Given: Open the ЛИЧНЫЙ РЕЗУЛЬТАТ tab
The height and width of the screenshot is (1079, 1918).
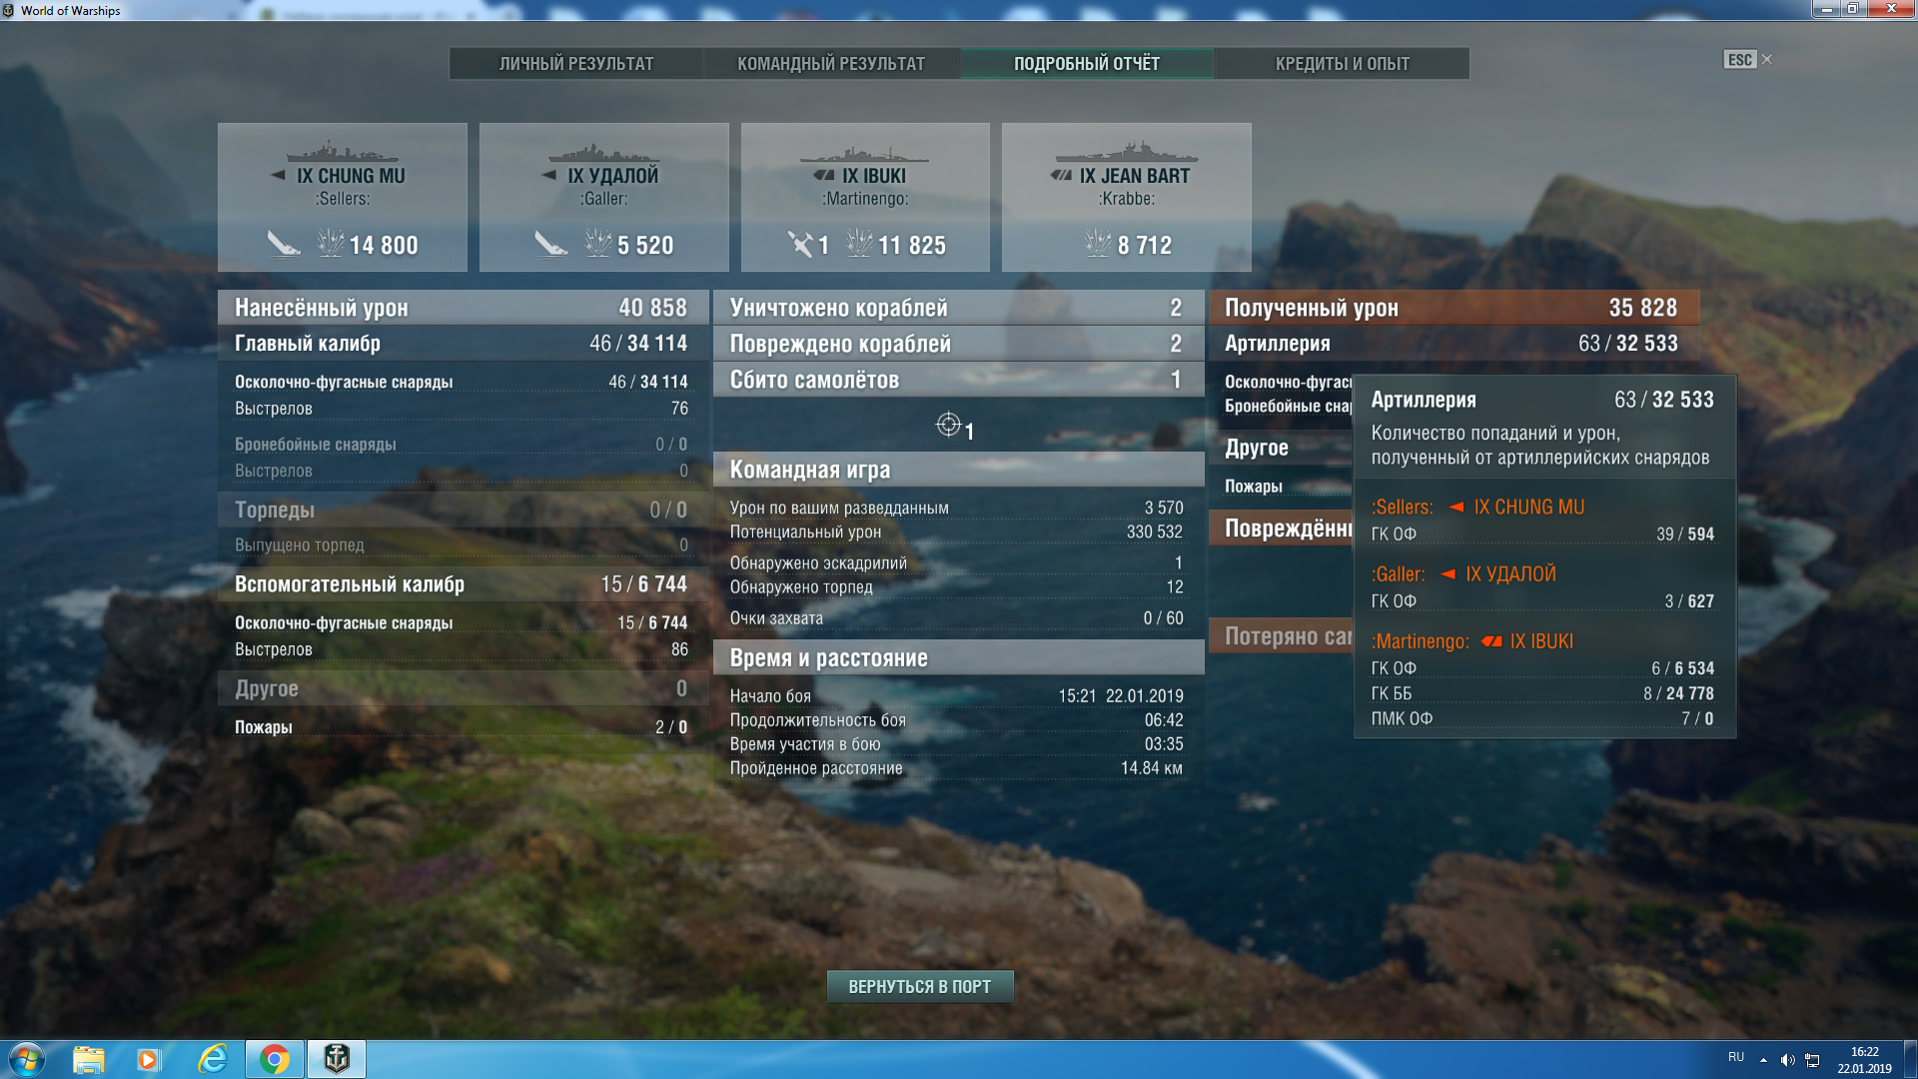Looking at the screenshot, I should 576,63.
